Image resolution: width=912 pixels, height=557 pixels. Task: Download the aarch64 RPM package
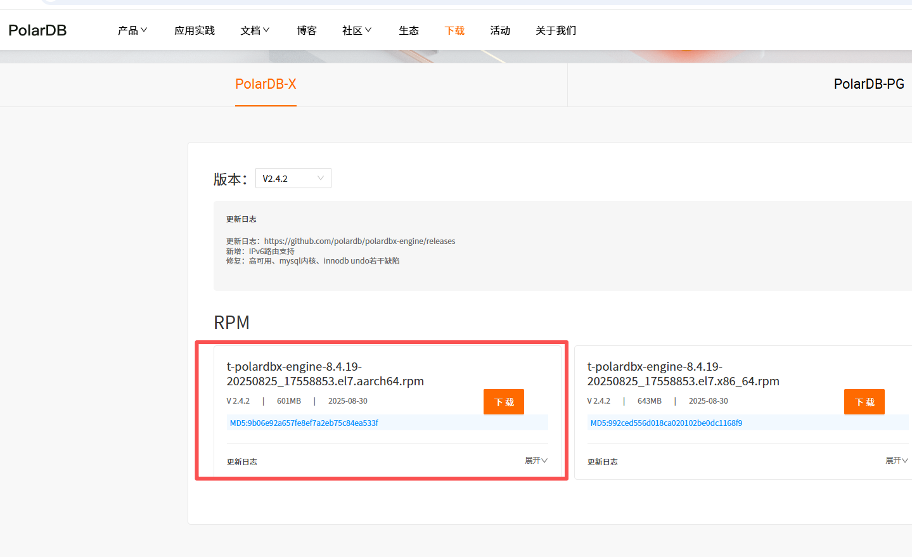point(504,402)
